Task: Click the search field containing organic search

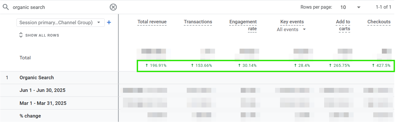Action: (x=58, y=7)
